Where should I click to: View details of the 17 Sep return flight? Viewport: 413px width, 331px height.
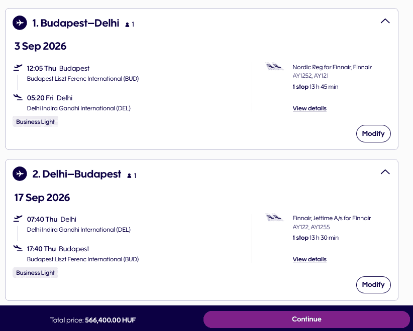[x=309, y=259]
